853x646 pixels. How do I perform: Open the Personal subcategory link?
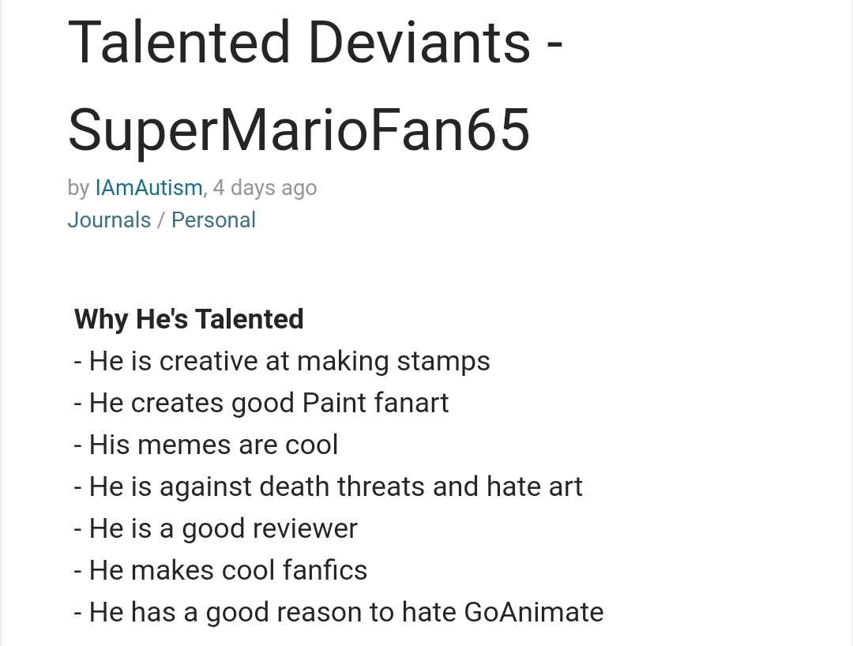pos(213,220)
